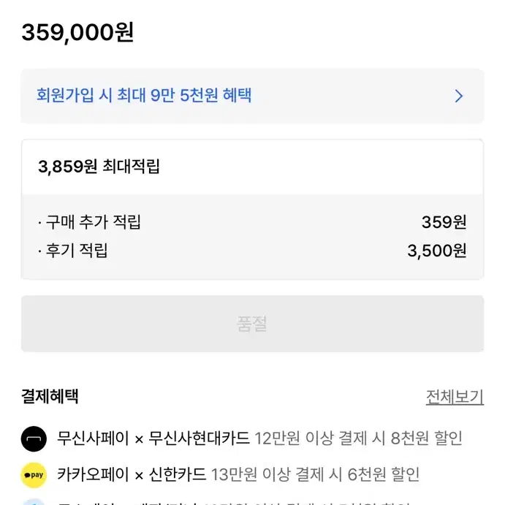Tap the 359,000원 product price
Viewport: 505px width, 505px height.
(x=77, y=33)
